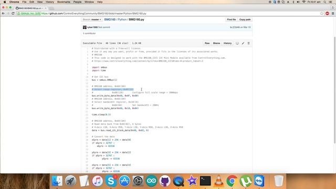Image resolution: width=336 pixels, height=189 pixels.
Task: Click the red adblock extension icon
Action: [x=327, y=14]
